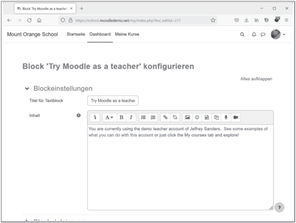This screenshot has height=223, width=296.
Task: Go to Startseite in navigation
Action: click(x=76, y=34)
